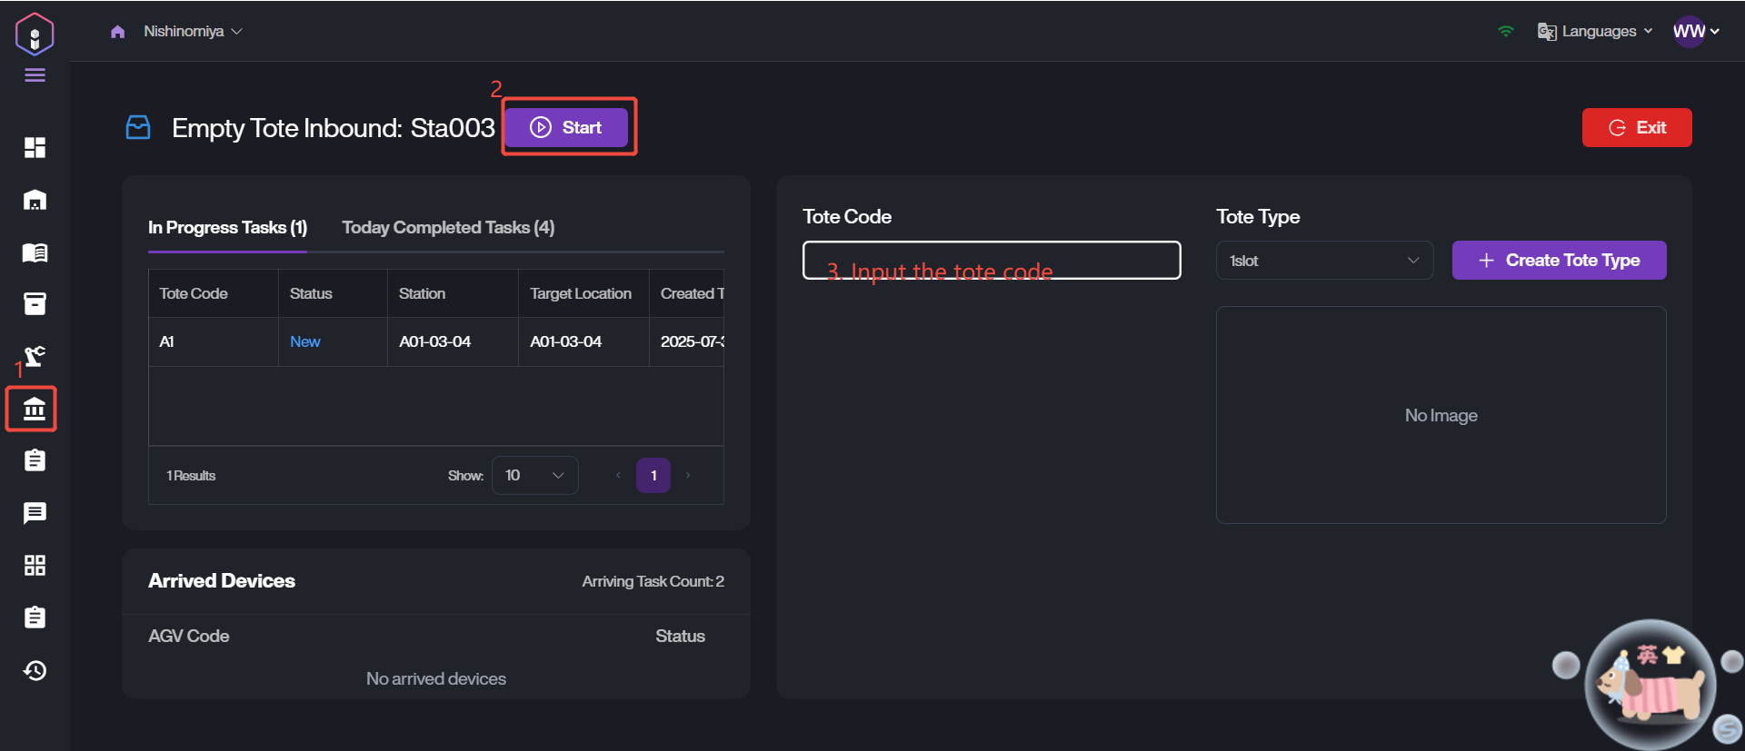The width and height of the screenshot is (1745, 751).
Task: Open the history clock sidebar icon
Action: [35, 670]
